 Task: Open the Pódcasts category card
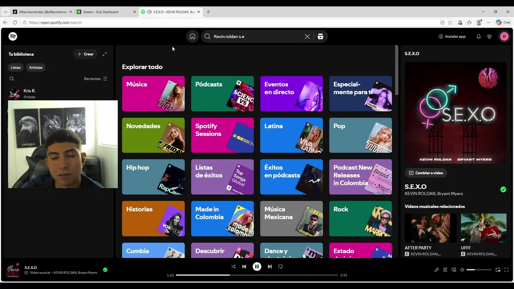click(x=222, y=94)
